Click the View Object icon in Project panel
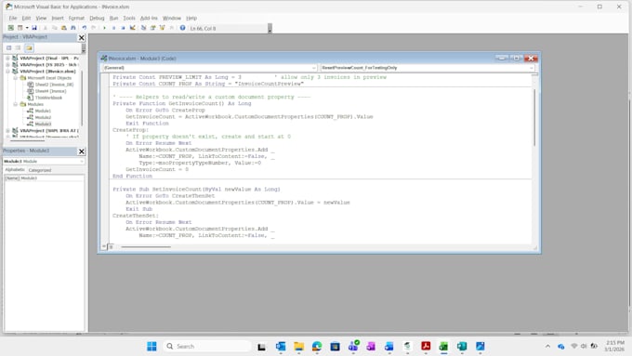Viewport: 632px width, 356px height. (x=19, y=47)
